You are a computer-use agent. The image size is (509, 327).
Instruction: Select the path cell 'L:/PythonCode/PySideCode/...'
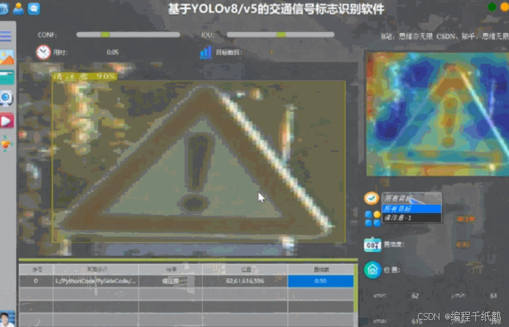(x=96, y=281)
